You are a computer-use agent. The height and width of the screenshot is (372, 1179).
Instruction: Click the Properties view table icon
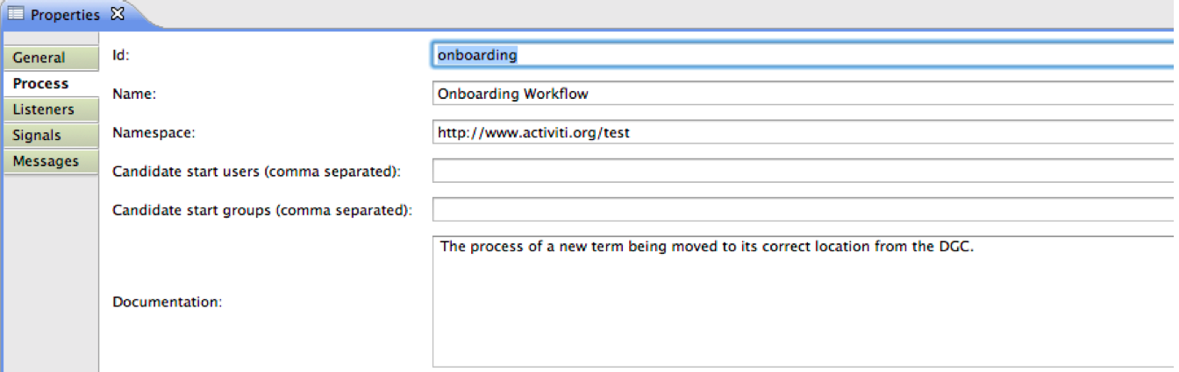coord(17,14)
